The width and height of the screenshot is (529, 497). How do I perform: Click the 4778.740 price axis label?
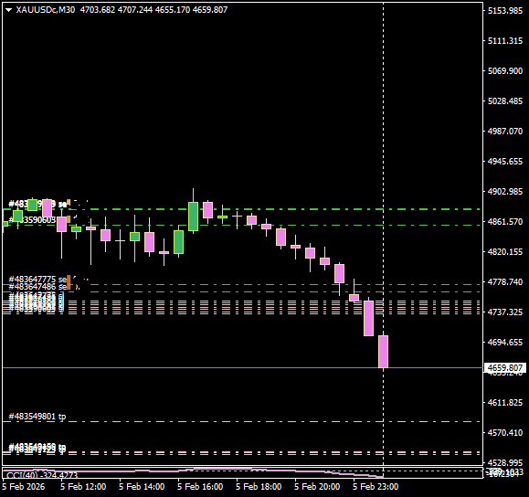tap(505, 281)
